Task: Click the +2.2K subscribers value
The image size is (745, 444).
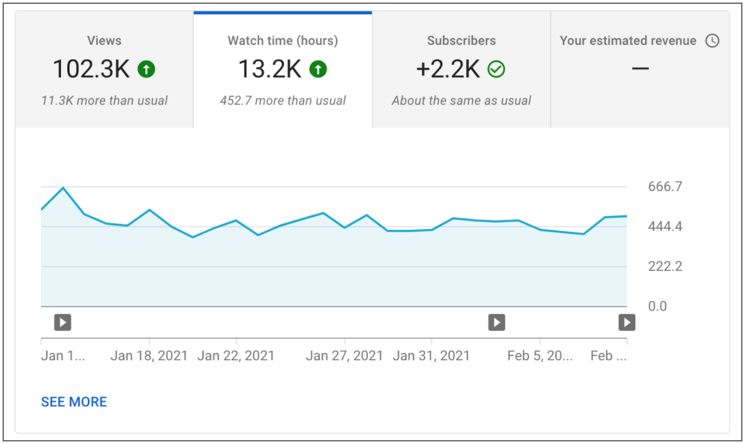Action: [x=448, y=69]
